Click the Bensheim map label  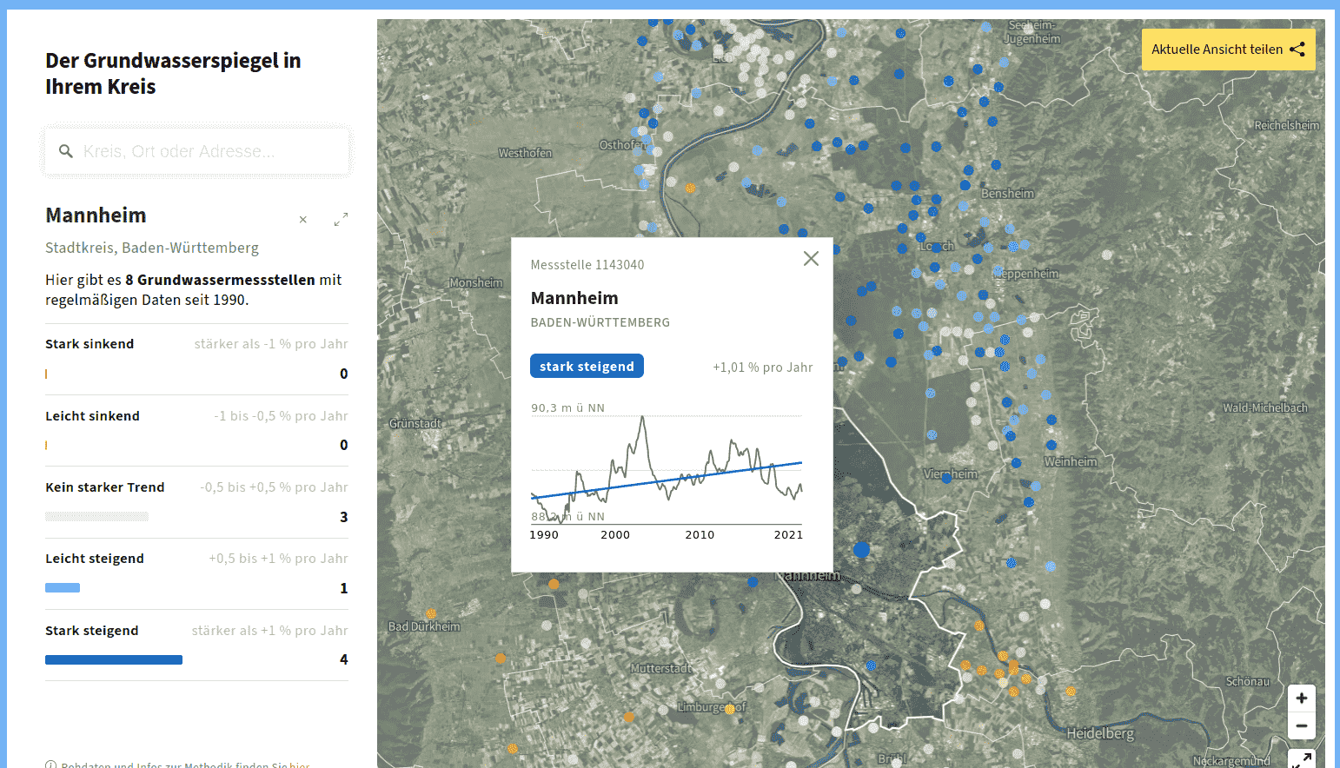(1007, 193)
